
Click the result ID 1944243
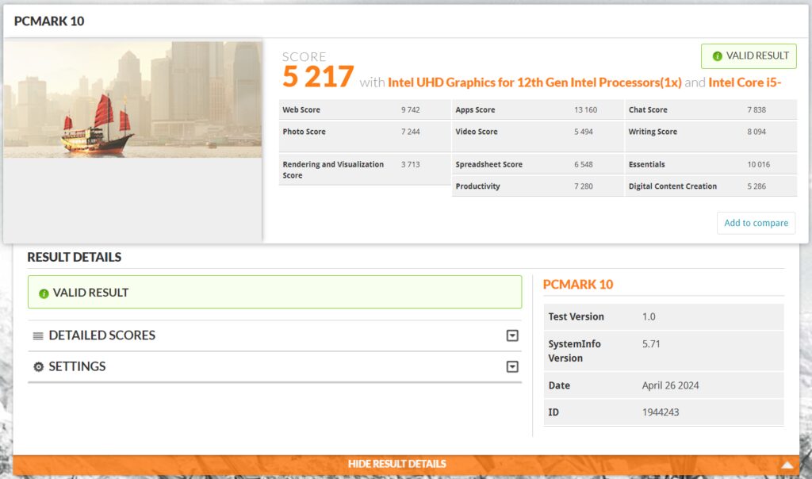pos(661,412)
